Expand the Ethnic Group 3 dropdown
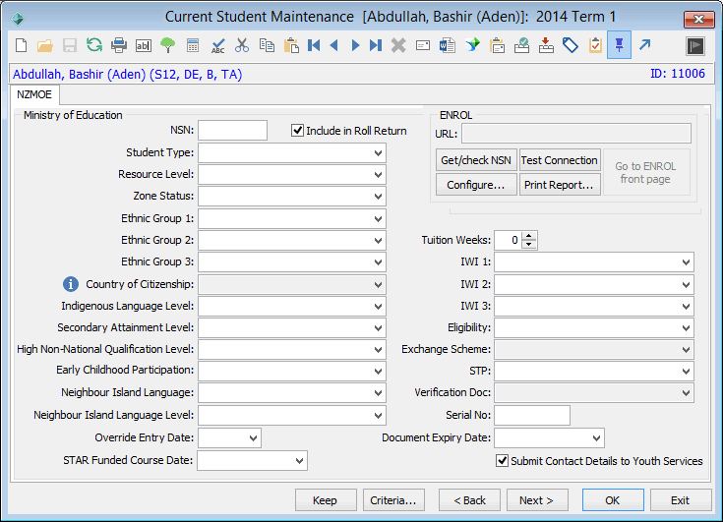This screenshot has width=723, height=522. pos(378,262)
